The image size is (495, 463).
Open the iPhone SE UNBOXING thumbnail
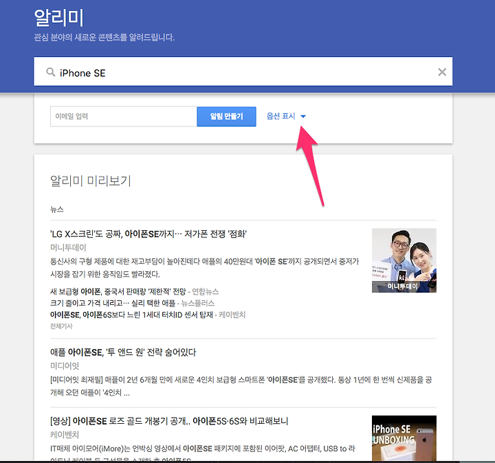[404, 438]
